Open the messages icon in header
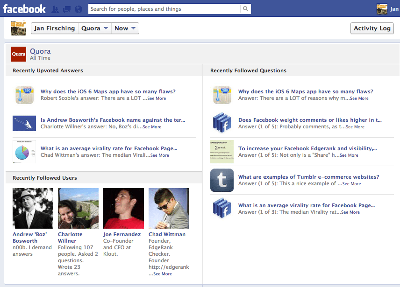 click(67, 9)
